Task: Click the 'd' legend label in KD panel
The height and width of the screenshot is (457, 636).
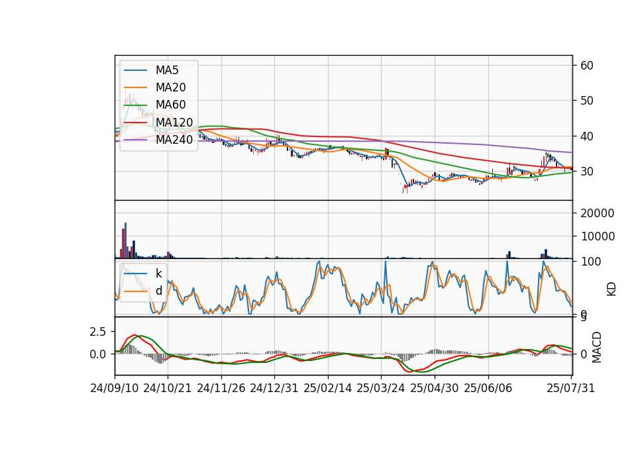Action: [x=158, y=291]
